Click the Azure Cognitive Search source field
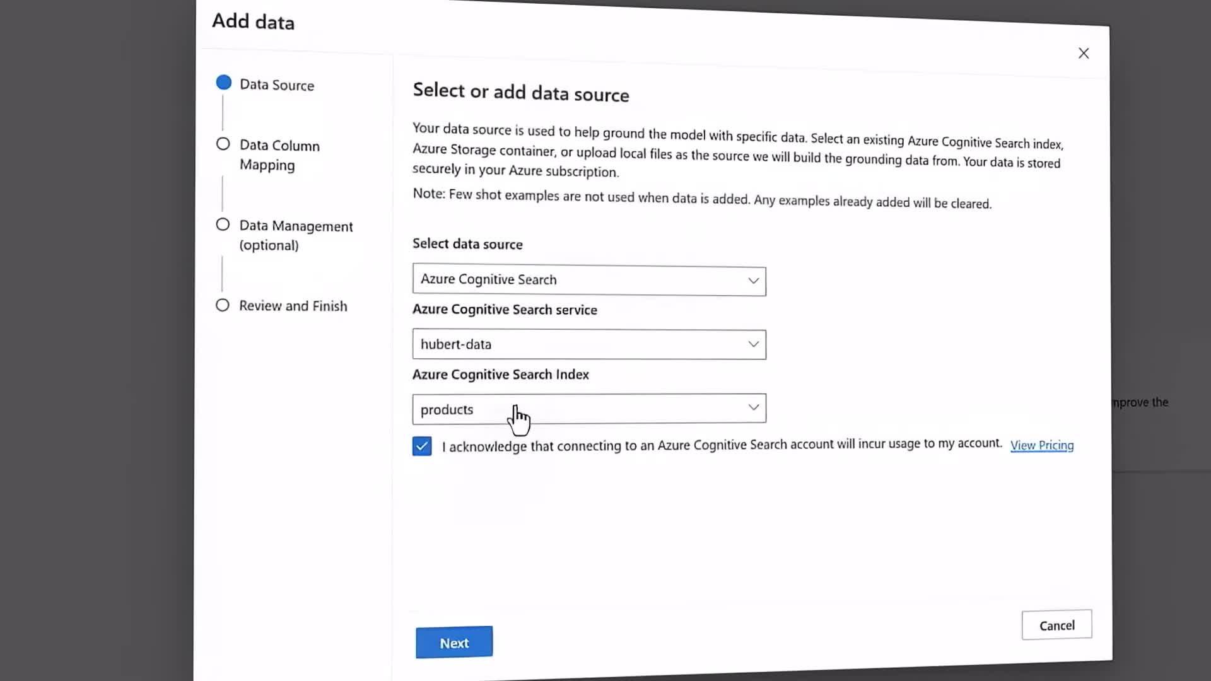 coord(568,280)
